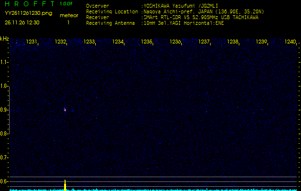Click the kHz axis unit label
The width and height of the screenshot is (301, 191).
pyautogui.click(x=5, y=39)
